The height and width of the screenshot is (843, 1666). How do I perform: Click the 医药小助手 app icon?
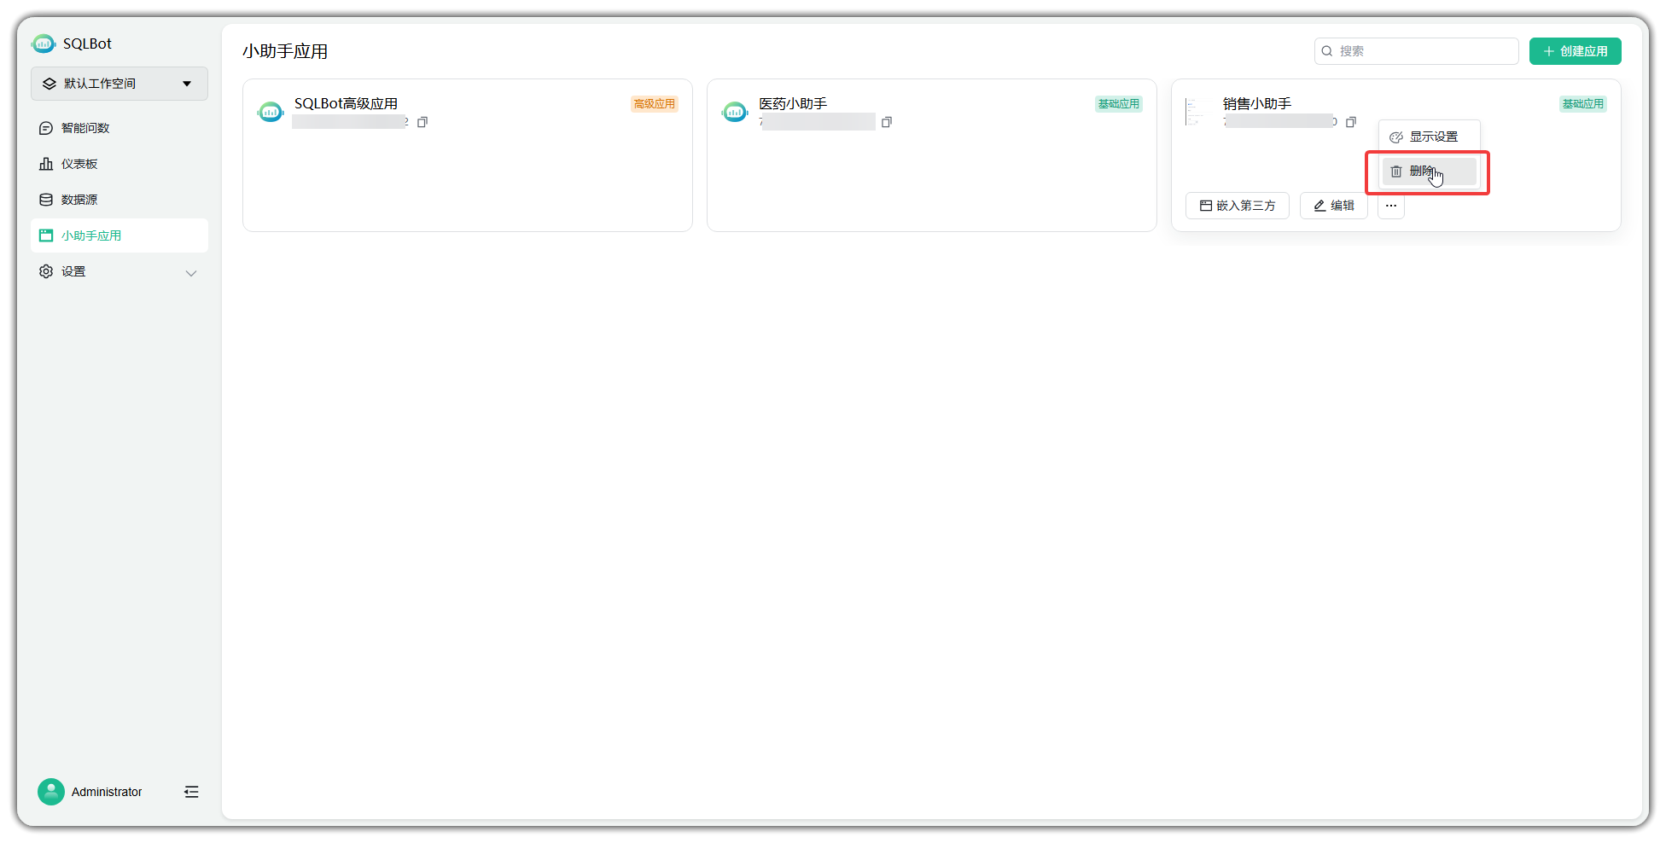(735, 112)
